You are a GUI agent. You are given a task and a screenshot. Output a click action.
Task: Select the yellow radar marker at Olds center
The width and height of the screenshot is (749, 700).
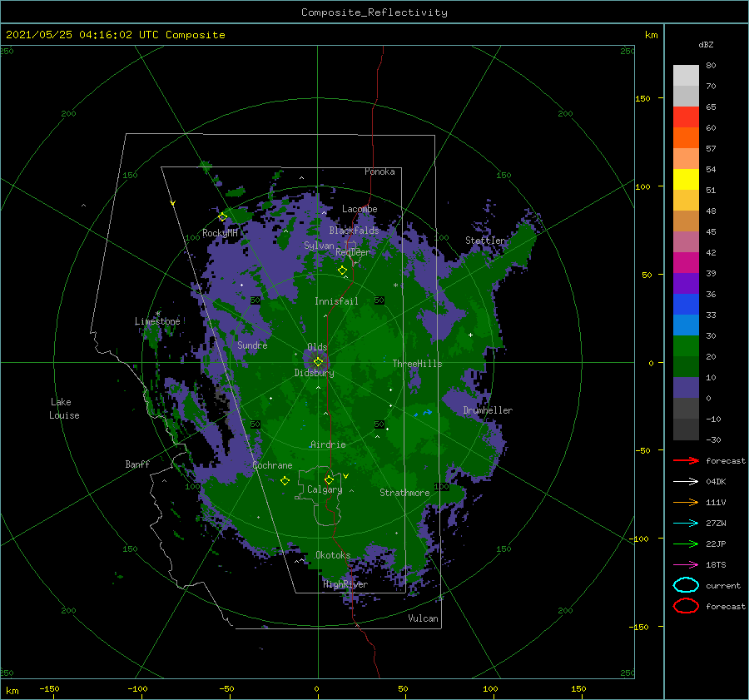point(318,362)
